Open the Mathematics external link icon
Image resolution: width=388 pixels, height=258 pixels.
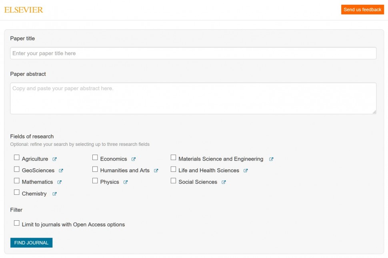point(59,182)
